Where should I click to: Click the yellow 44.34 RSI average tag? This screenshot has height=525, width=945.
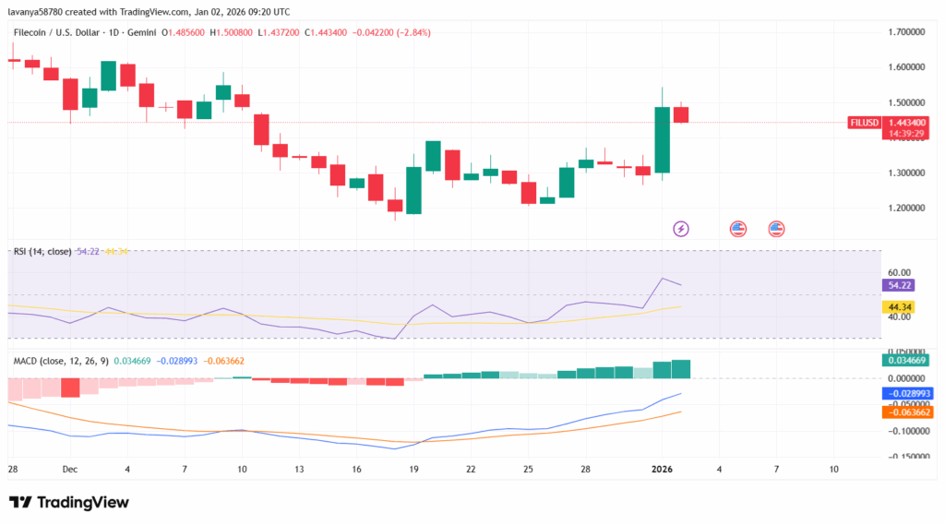pos(899,307)
